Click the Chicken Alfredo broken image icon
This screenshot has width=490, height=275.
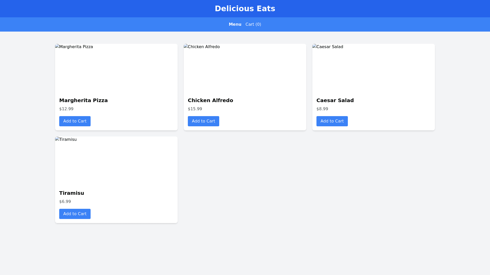point(186,46)
